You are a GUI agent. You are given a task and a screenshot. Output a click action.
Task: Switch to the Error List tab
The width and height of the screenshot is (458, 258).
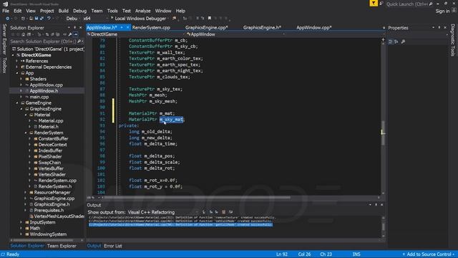tap(113, 246)
